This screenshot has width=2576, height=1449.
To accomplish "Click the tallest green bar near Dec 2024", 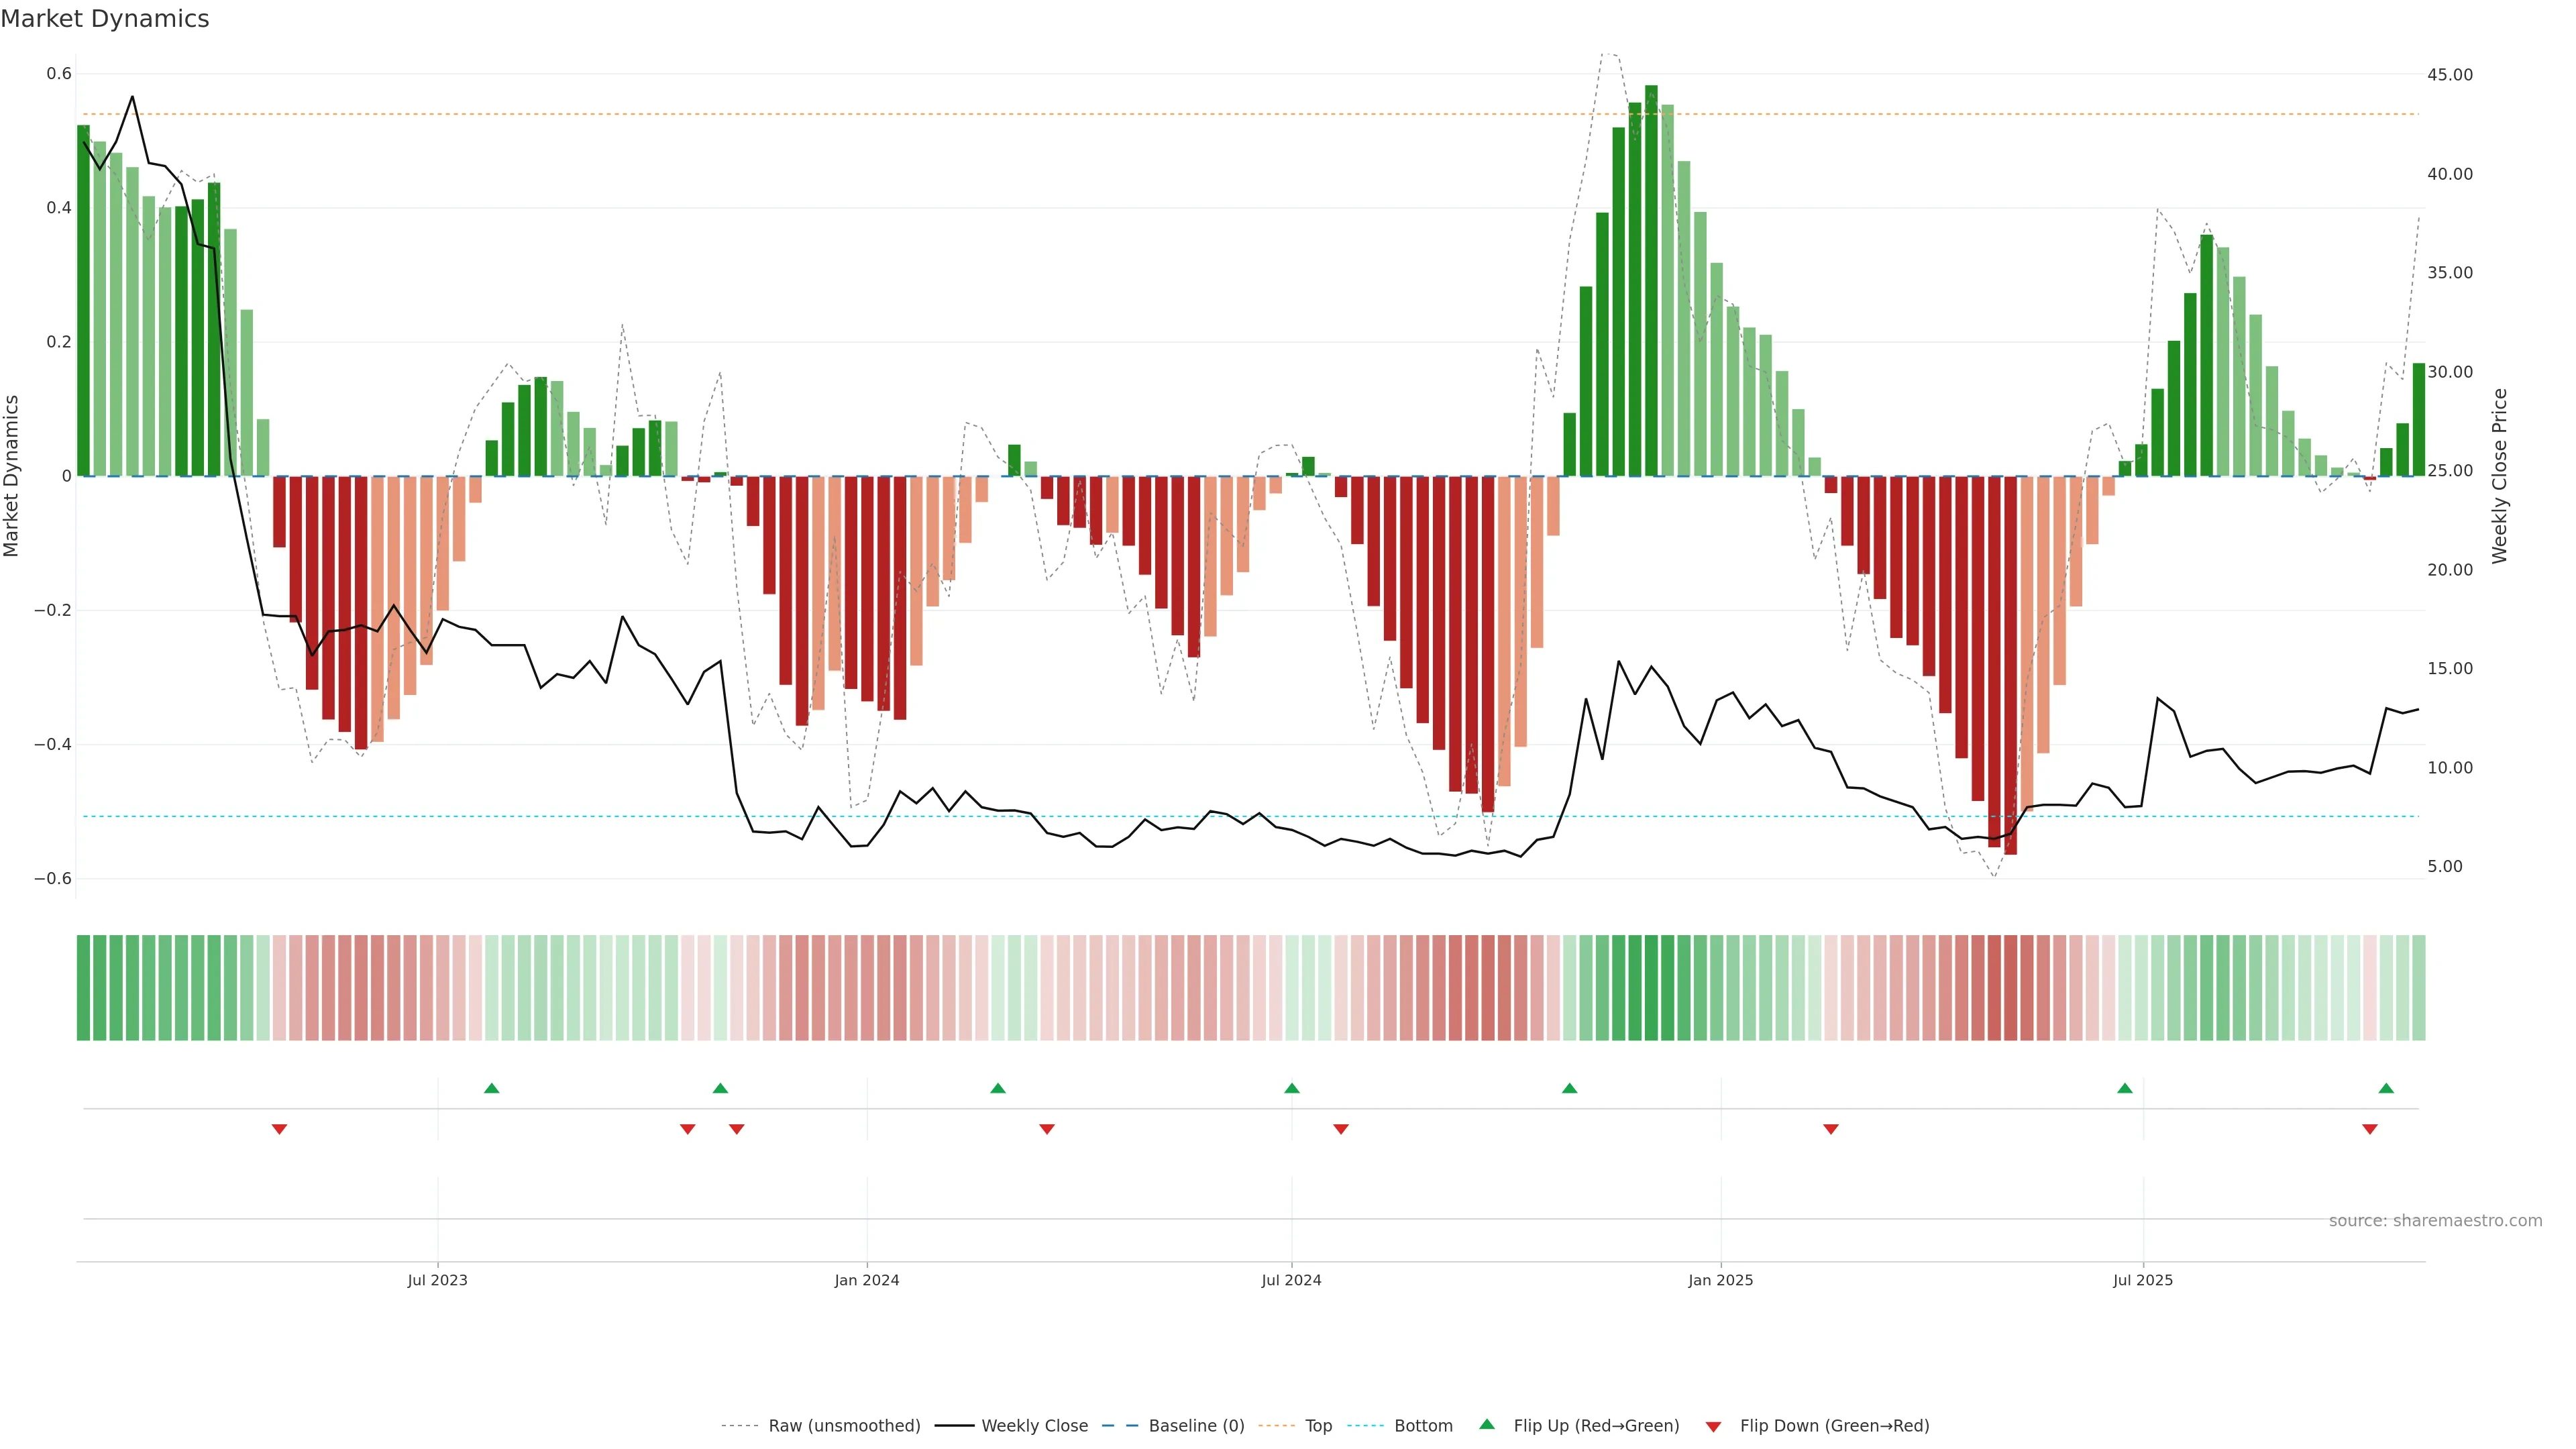I will pos(1651,280).
